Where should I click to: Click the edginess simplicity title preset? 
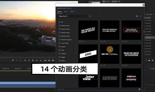[x=131, y=78]
